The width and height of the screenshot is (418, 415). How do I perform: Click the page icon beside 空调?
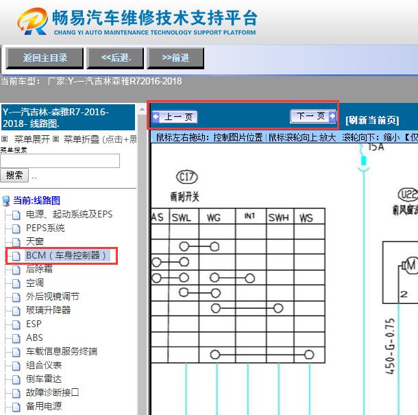point(16,283)
